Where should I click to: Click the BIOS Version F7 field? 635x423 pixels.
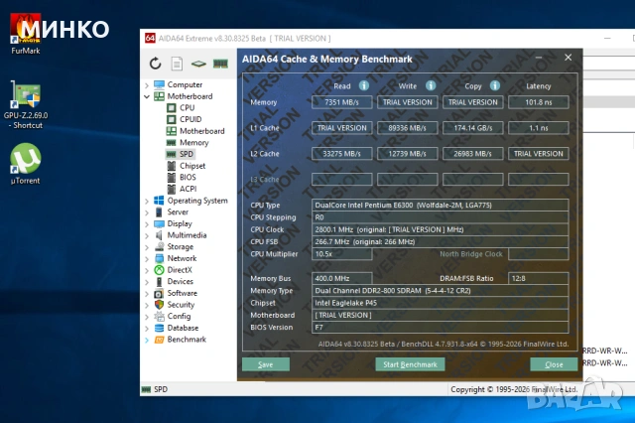(441, 327)
